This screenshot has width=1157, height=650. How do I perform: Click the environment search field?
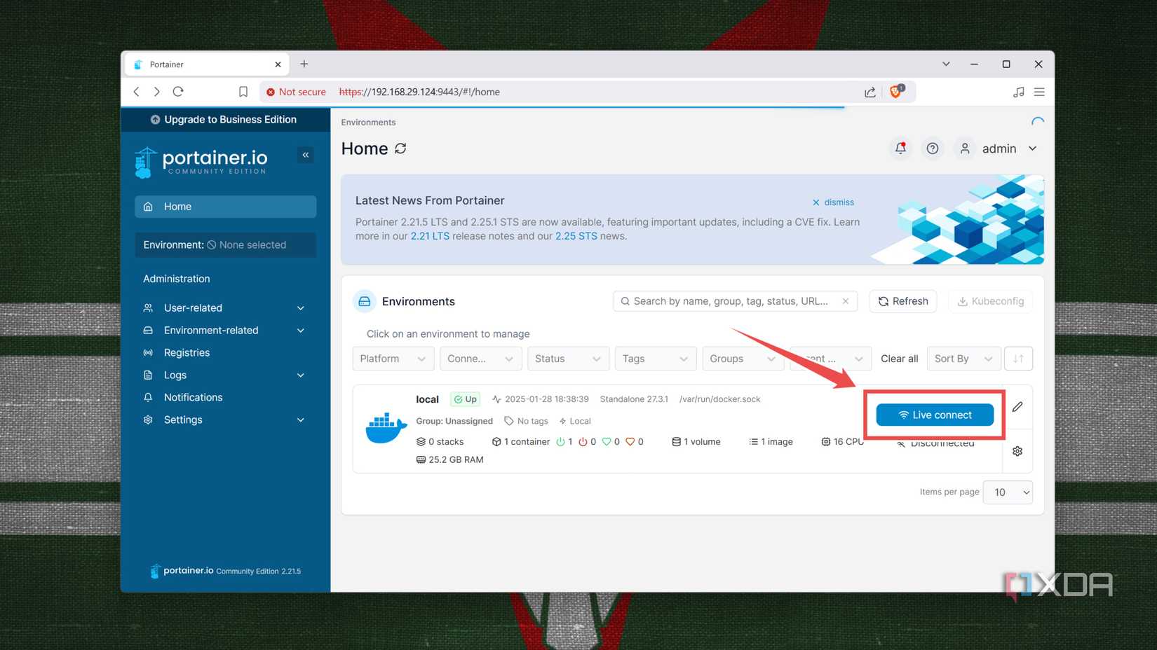tap(729, 300)
